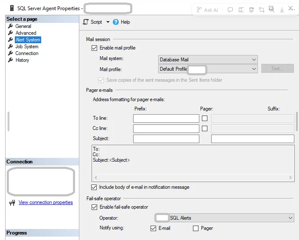This screenshot has width=299, height=240.
Task: Select Alert System in page list
Action: (x=28, y=40)
